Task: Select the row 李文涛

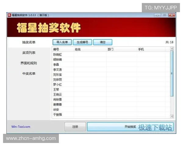Action: [x=111, y=70]
